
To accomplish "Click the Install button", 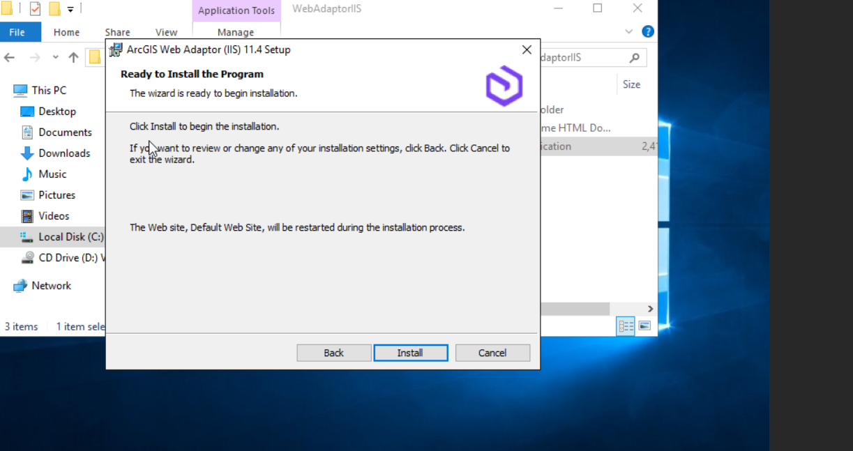I will [x=410, y=353].
